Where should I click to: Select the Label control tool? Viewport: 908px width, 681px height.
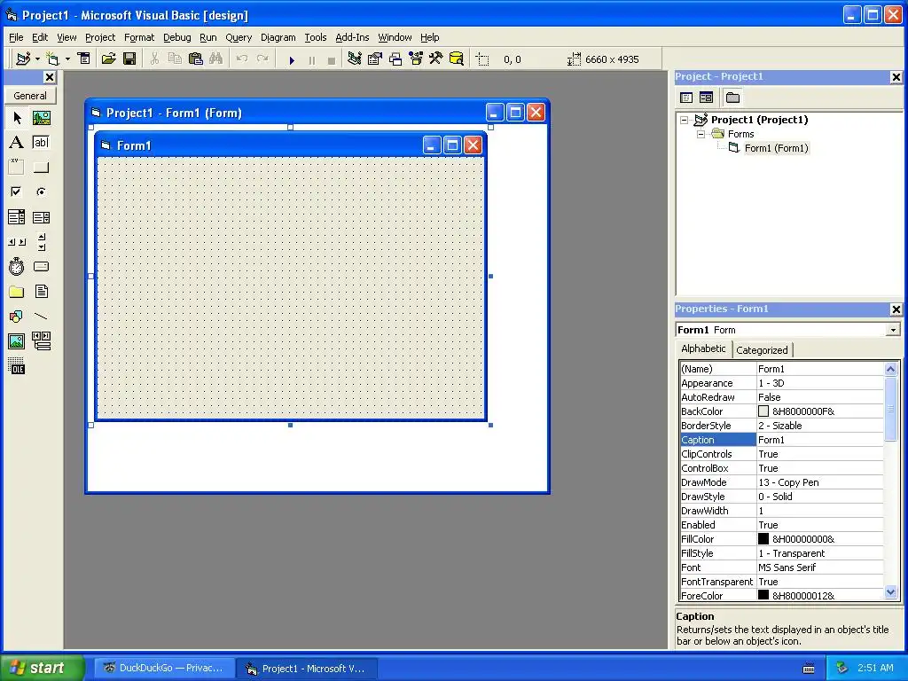[17, 143]
